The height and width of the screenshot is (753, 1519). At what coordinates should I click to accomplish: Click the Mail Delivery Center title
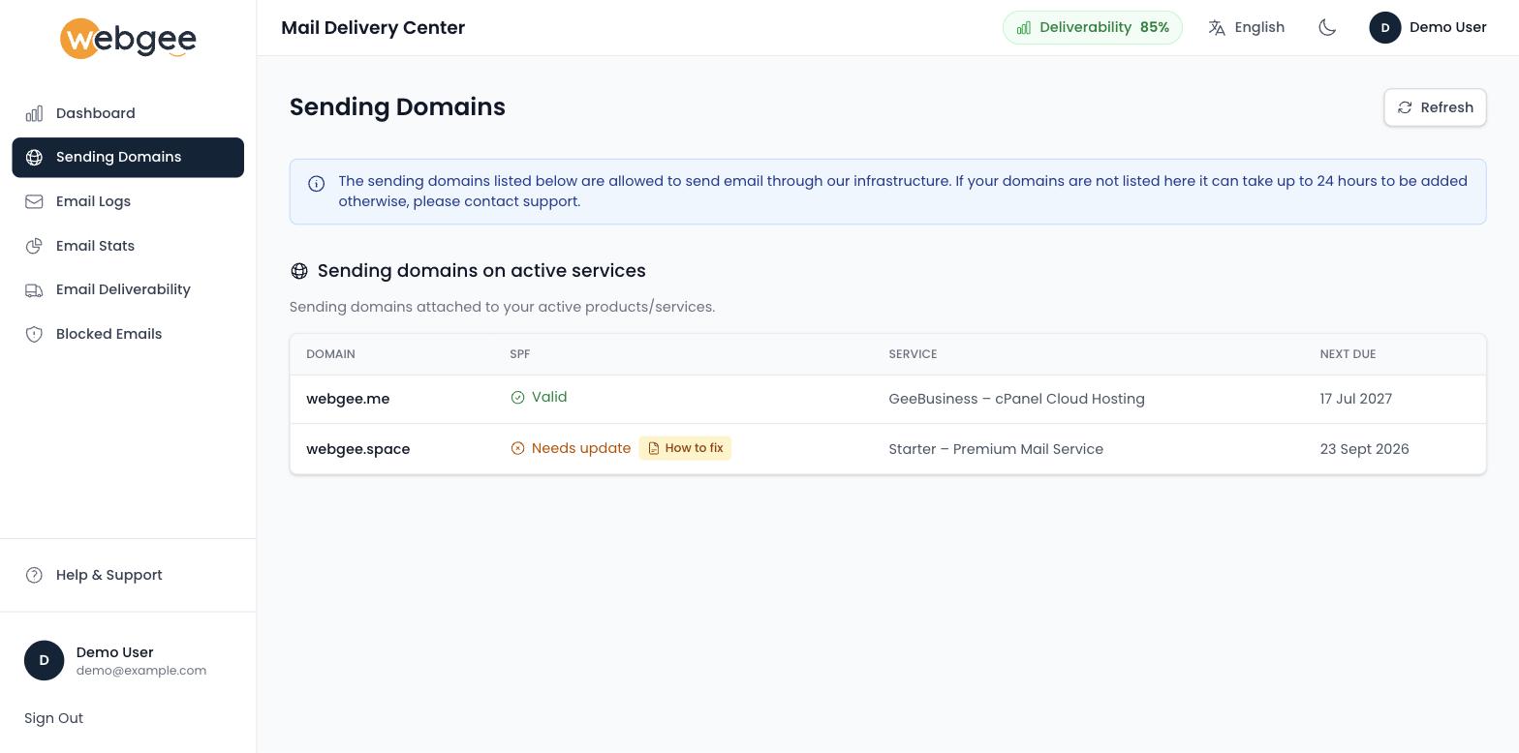[x=373, y=28]
